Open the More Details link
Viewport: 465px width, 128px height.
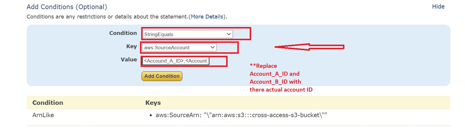[207, 17]
